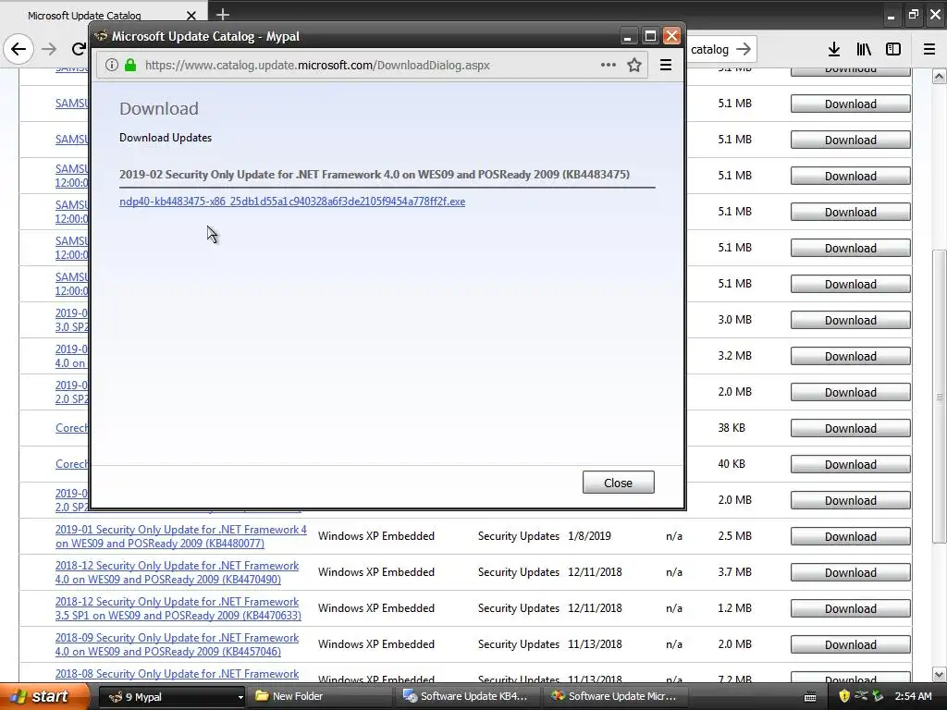The width and height of the screenshot is (947, 710).
Task: Click the first Corech update link
Action: click(72, 428)
